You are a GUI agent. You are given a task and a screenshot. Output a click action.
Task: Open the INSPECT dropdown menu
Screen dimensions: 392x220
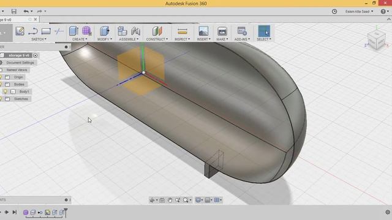[x=183, y=39]
